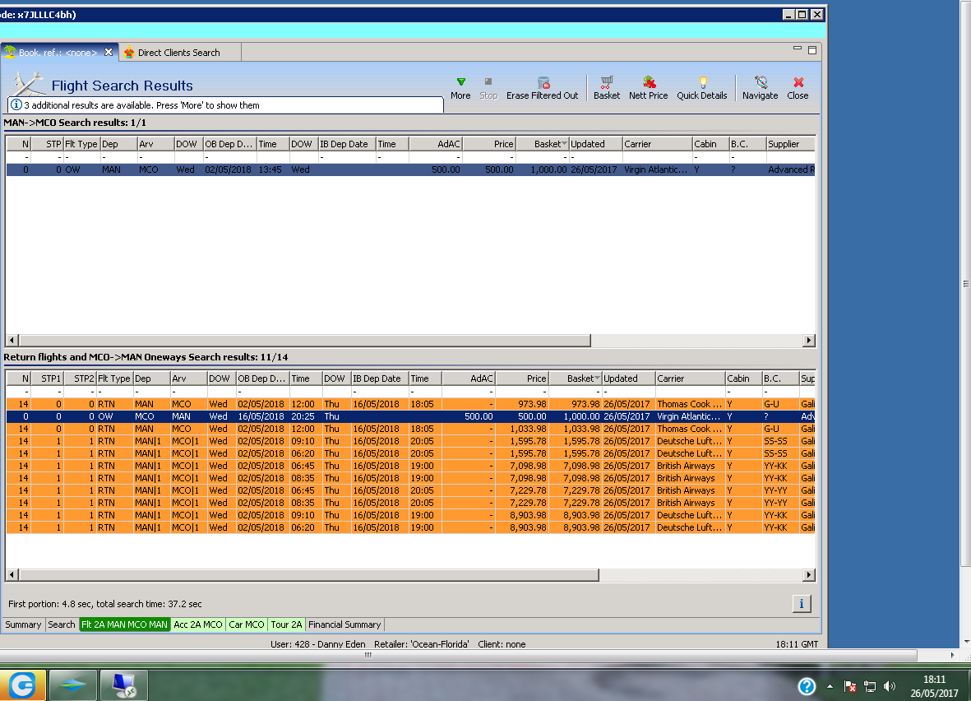The width and height of the screenshot is (971, 701).
Task: Click upper table Supplier column header
Action: [x=791, y=144]
